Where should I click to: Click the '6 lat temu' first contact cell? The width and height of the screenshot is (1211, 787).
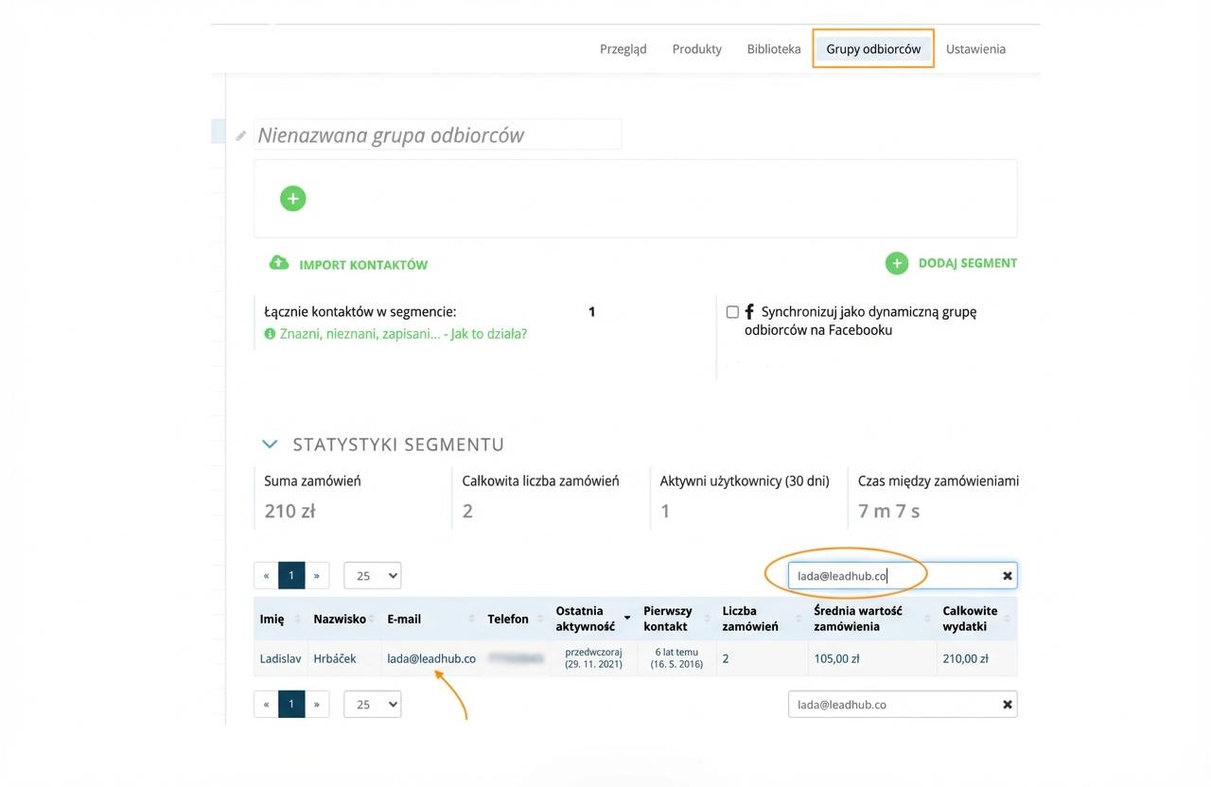tap(676, 658)
